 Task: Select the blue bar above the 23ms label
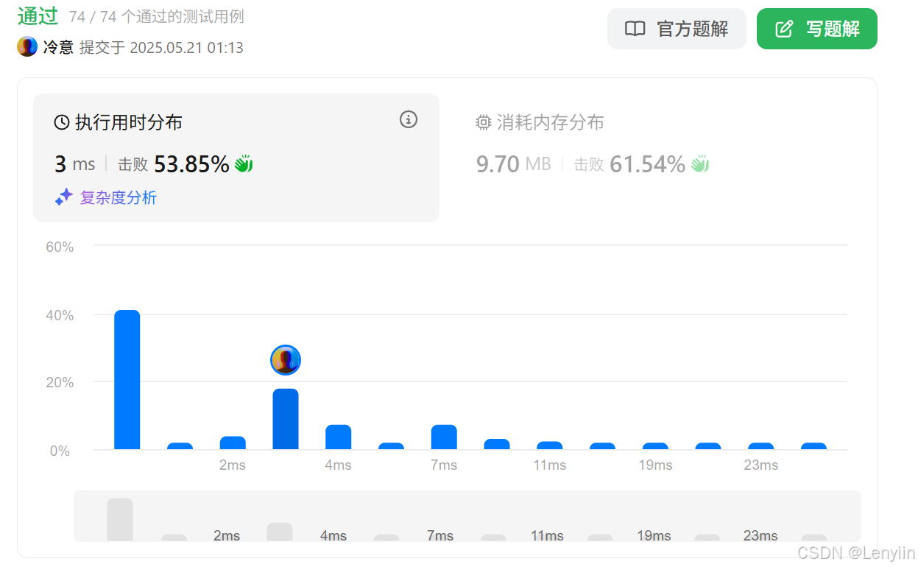pos(761,446)
